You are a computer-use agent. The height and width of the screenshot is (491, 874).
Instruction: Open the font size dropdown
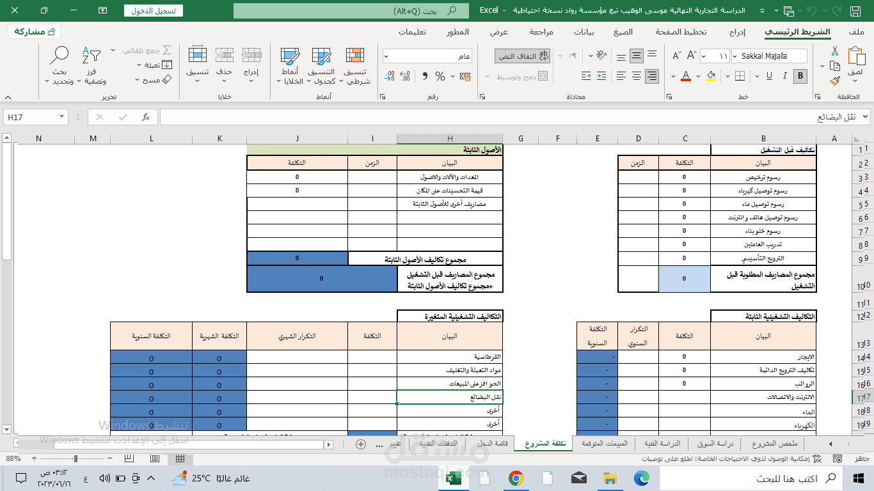coord(704,56)
